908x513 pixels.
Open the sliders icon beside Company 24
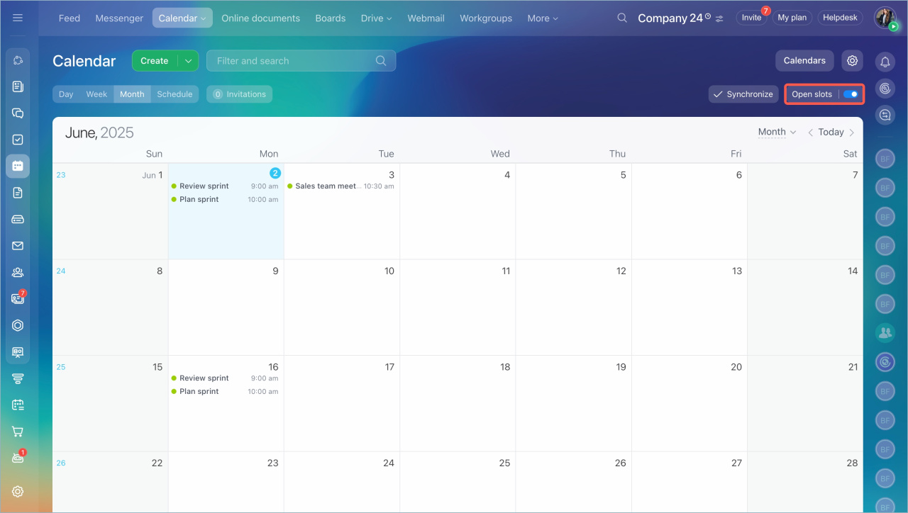click(719, 19)
